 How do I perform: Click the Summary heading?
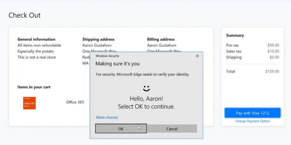[x=235, y=35]
